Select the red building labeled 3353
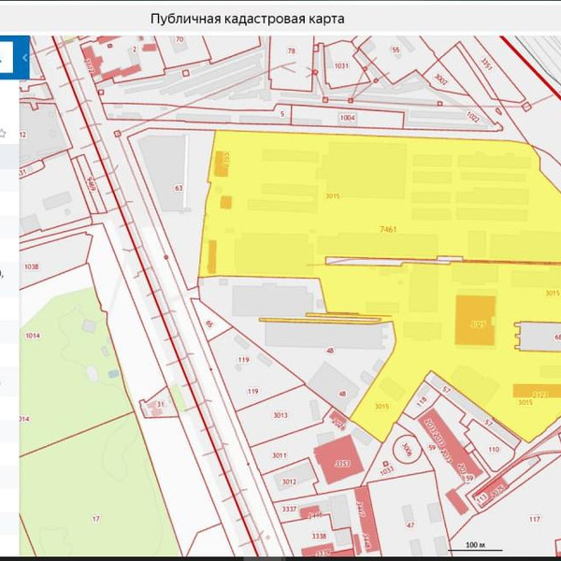The image size is (561, 561). 340,462
